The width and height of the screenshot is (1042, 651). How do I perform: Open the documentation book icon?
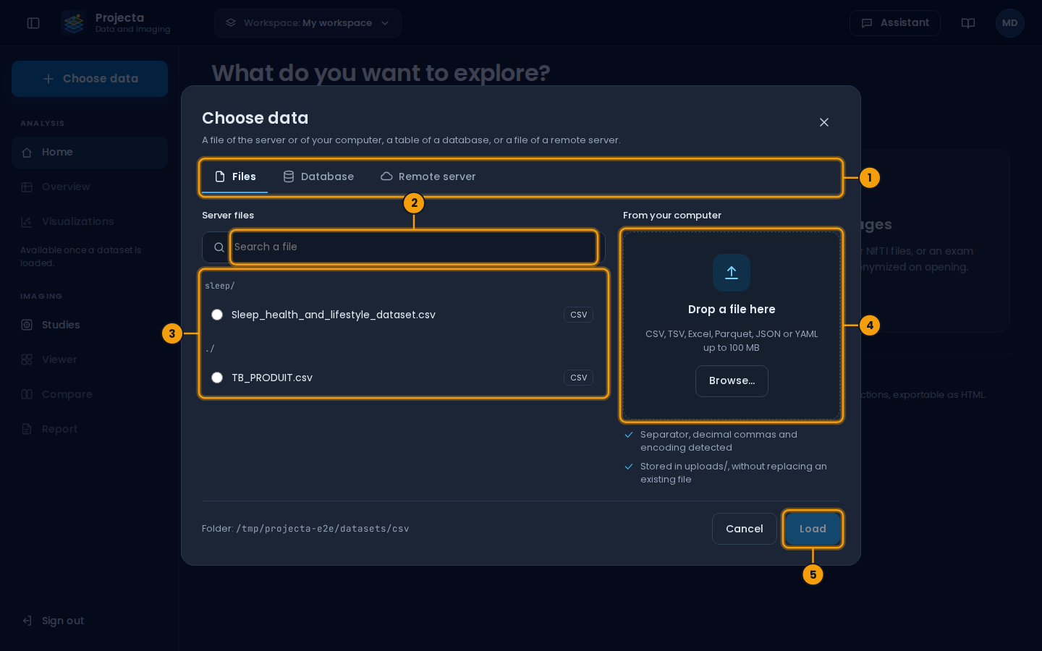tap(968, 23)
